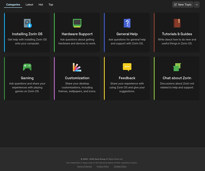This screenshot has width=205, height=171.
Task: Open the Gaming category title link
Action: click(27, 78)
